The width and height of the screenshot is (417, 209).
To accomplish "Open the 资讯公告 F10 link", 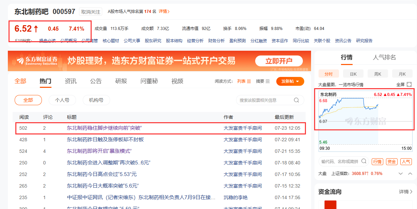I will pos(343,41).
